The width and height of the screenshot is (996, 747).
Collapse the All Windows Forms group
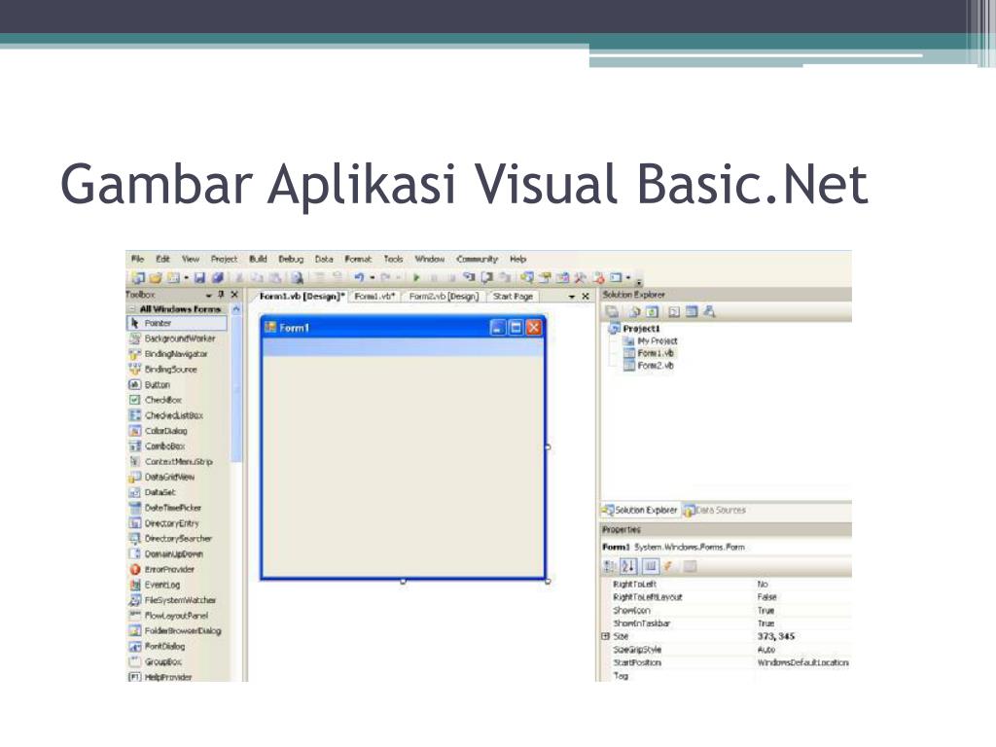point(132,309)
